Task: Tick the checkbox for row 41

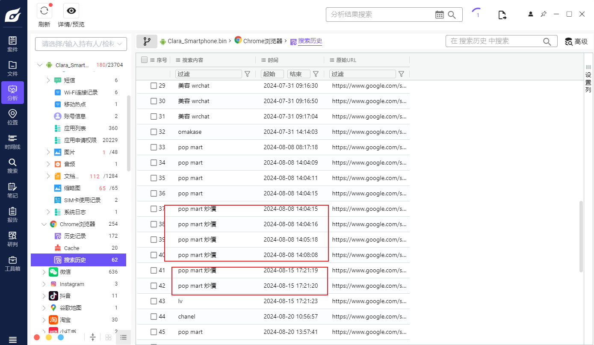Action: (x=154, y=271)
